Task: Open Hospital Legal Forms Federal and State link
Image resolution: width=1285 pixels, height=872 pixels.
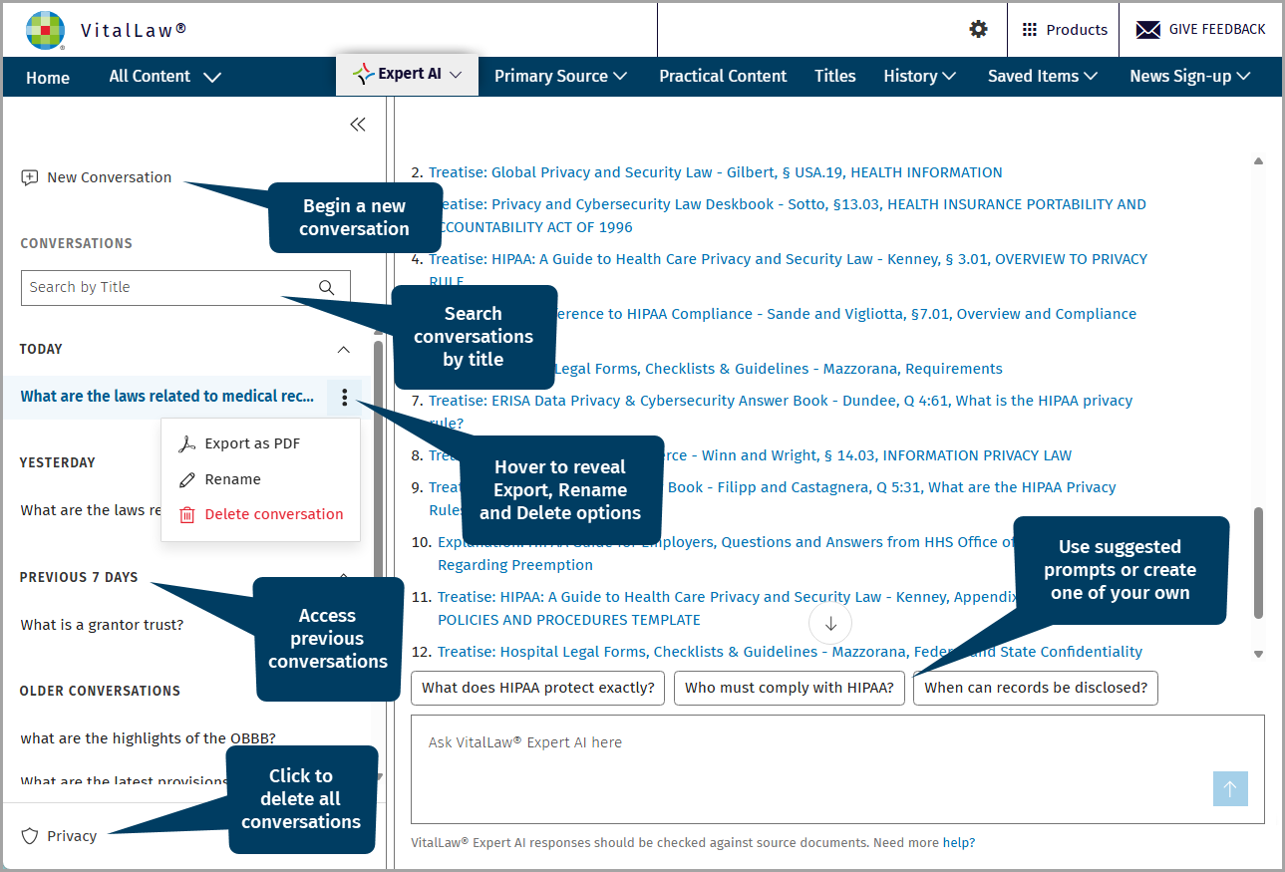Action: [x=790, y=652]
